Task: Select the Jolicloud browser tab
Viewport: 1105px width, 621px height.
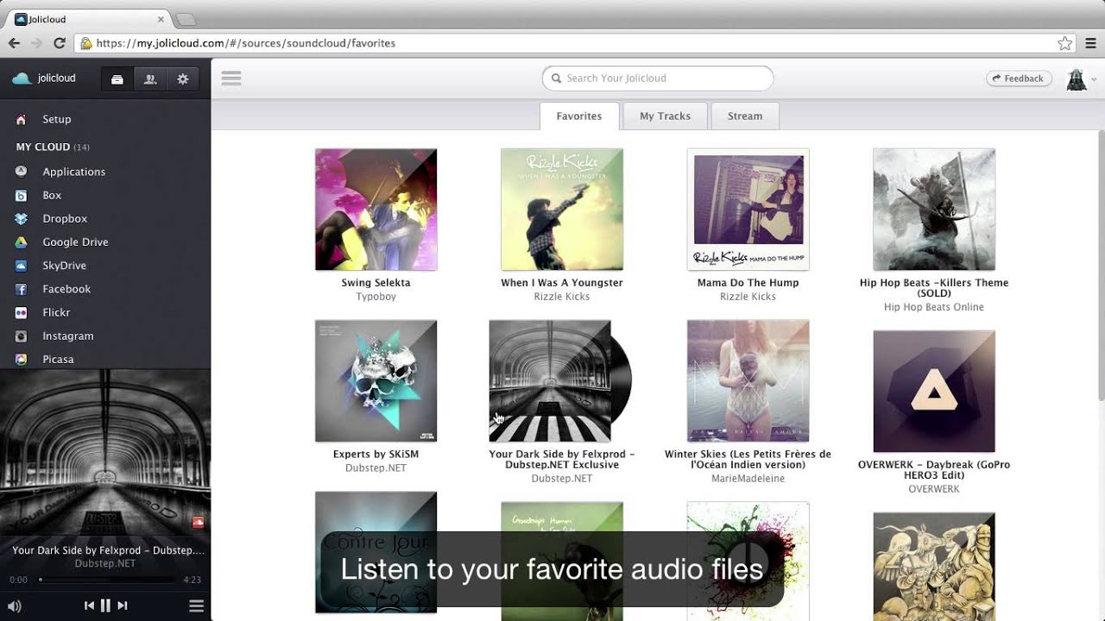Action: point(90,19)
